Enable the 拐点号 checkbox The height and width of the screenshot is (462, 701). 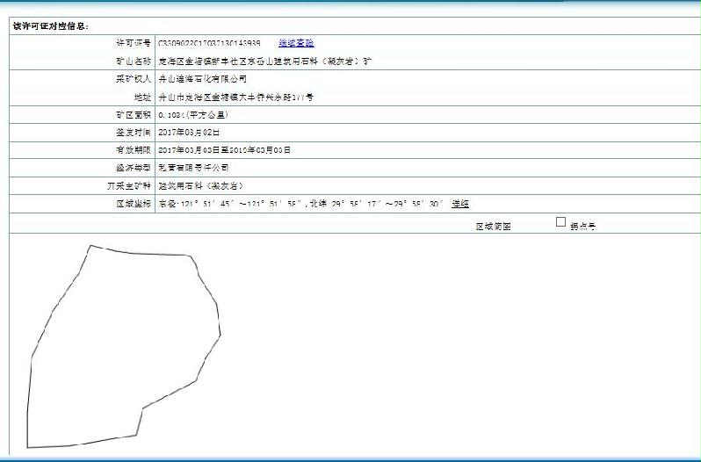(x=560, y=222)
